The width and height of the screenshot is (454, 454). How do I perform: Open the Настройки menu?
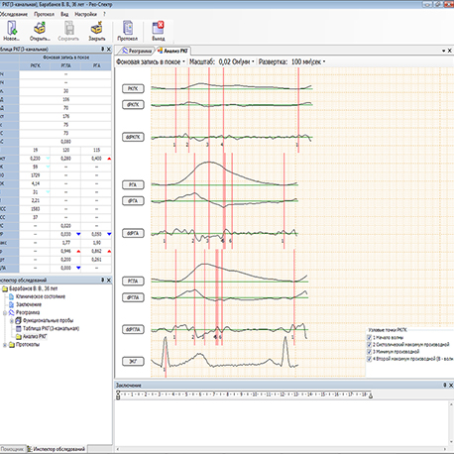tap(85, 14)
